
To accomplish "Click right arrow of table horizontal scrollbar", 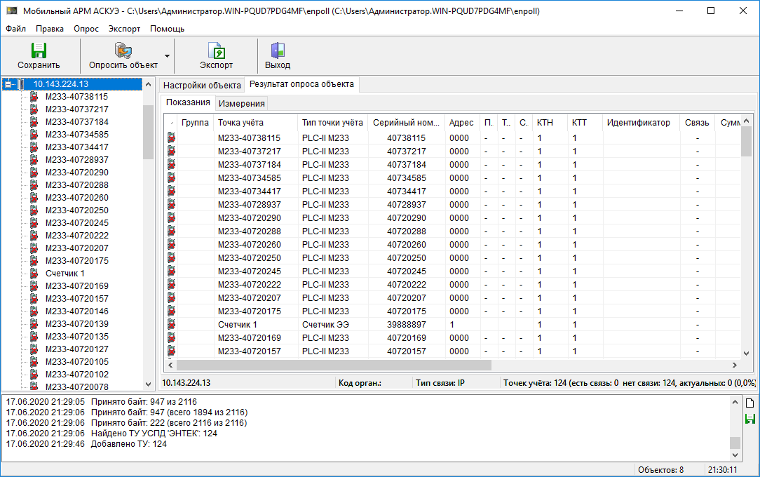I will click(734, 365).
